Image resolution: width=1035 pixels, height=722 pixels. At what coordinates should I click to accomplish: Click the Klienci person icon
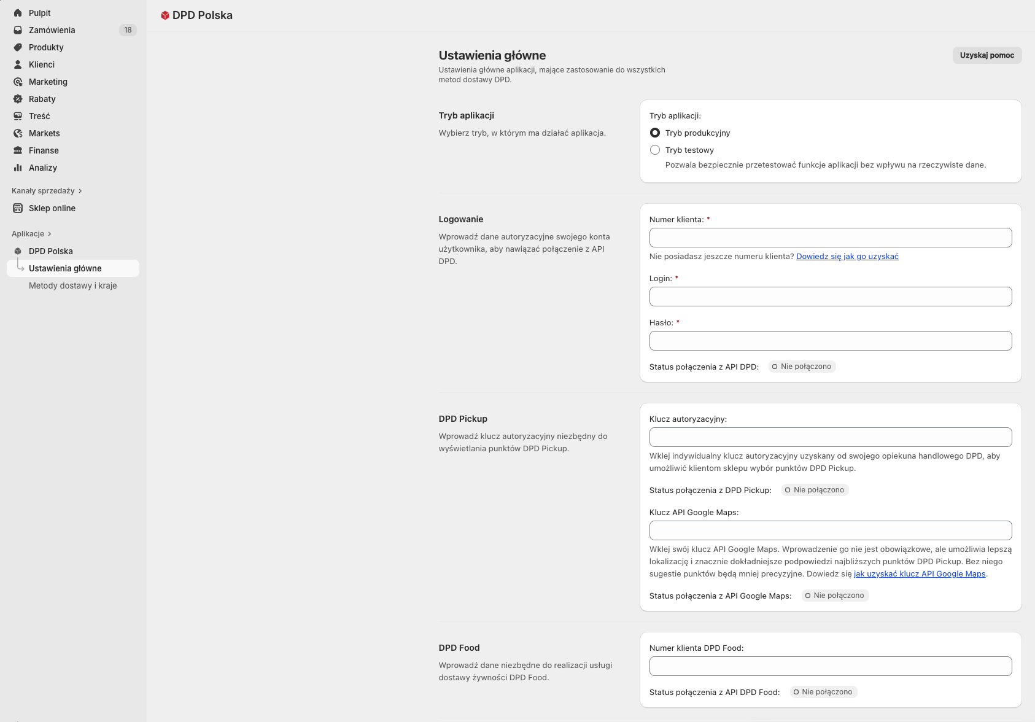pyautogui.click(x=18, y=64)
